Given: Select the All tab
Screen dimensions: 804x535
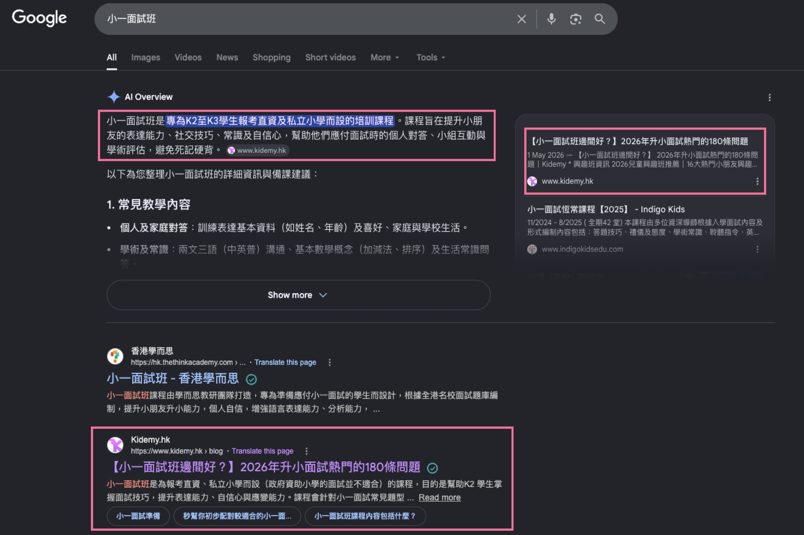Looking at the screenshot, I should click(x=112, y=57).
